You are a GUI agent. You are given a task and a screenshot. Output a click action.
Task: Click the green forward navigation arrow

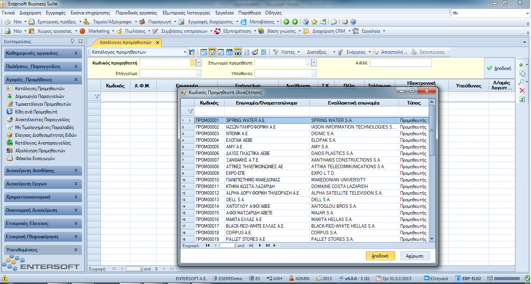click(295, 22)
